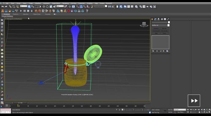
Task: Pick the Rectangular Selection Region tool
Action: click(36, 6)
